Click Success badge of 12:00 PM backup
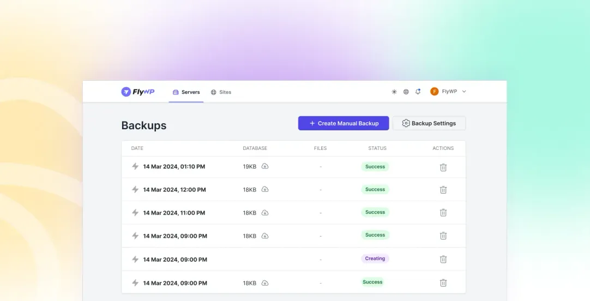Image resolution: width=590 pixels, height=301 pixels. coord(375,189)
